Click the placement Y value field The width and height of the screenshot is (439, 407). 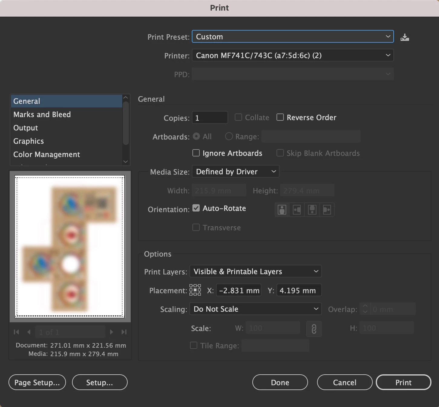299,290
